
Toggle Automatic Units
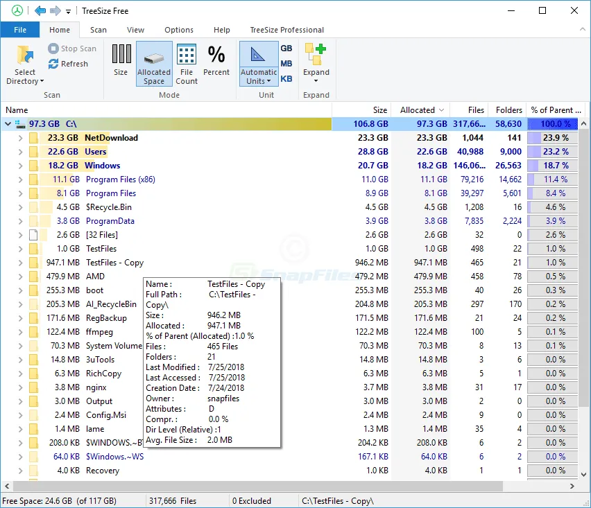click(259, 64)
